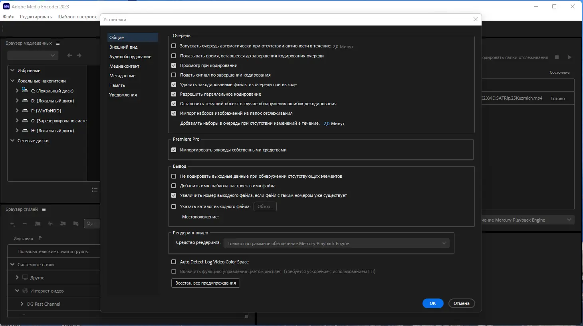The width and height of the screenshot is (583, 326).
Task: Open the Queue panel Mercury Playback Engine dropdown
Action: pyautogui.click(x=528, y=220)
